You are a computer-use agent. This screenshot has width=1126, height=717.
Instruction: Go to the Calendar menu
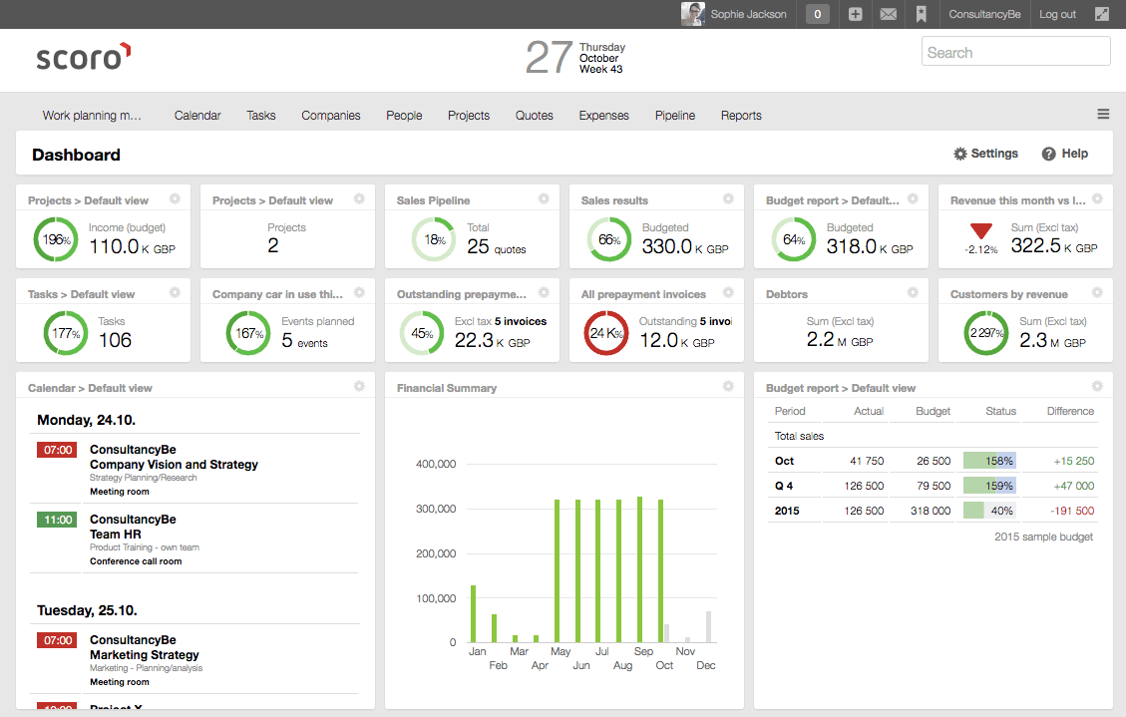click(197, 116)
